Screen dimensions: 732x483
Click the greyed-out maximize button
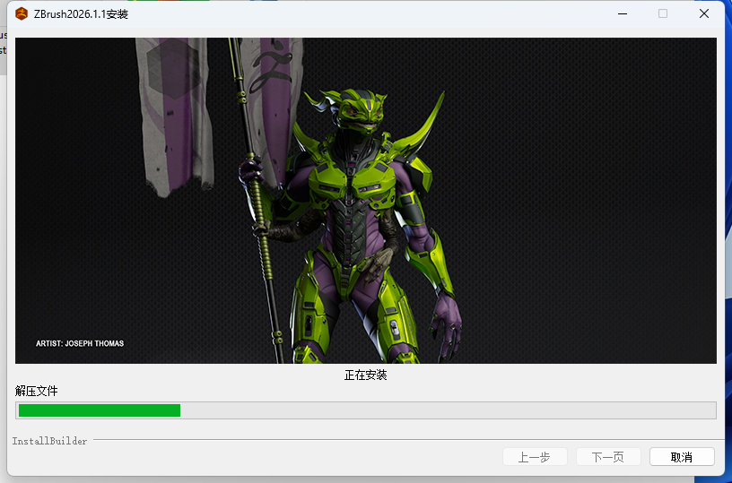(x=662, y=14)
